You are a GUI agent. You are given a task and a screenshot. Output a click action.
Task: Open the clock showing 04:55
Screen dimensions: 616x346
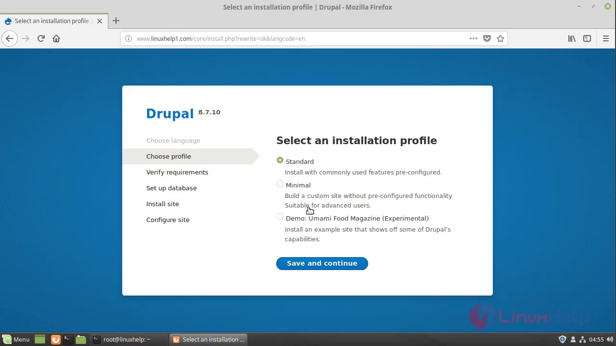596,339
